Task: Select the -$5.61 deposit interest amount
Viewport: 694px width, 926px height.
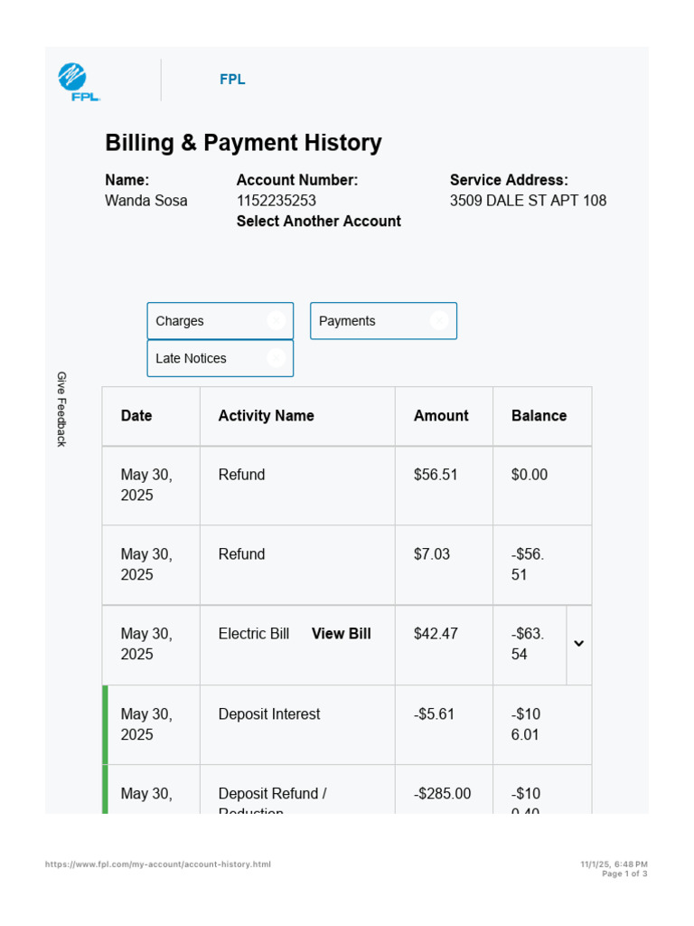Action: (x=434, y=714)
